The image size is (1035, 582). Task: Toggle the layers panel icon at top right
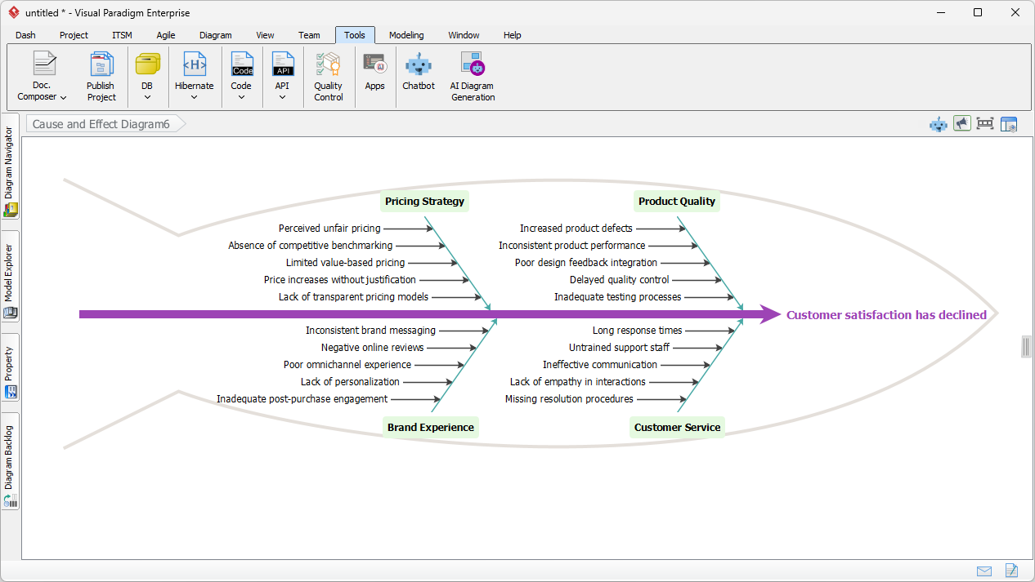click(x=1009, y=123)
